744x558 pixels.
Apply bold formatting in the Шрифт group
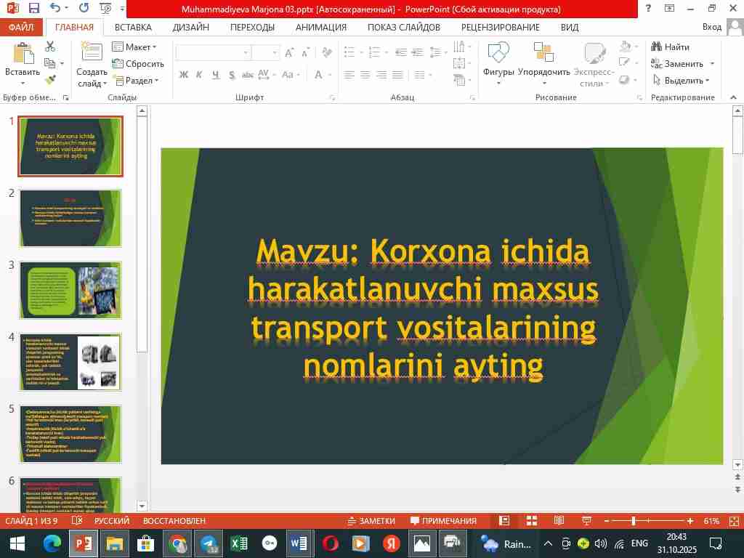tap(183, 75)
